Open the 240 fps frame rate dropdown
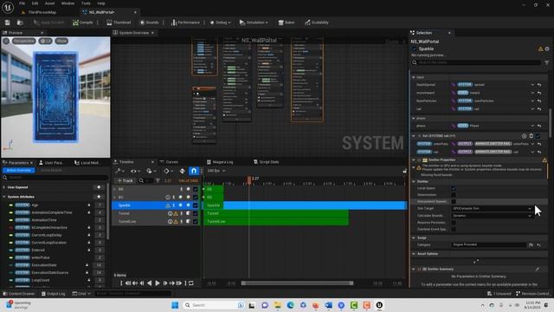 pos(216,171)
